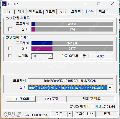Minimize the CPU-Z window
Image resolution: width=120 pixels, height=119 pixels.
[x=86, y=4]
